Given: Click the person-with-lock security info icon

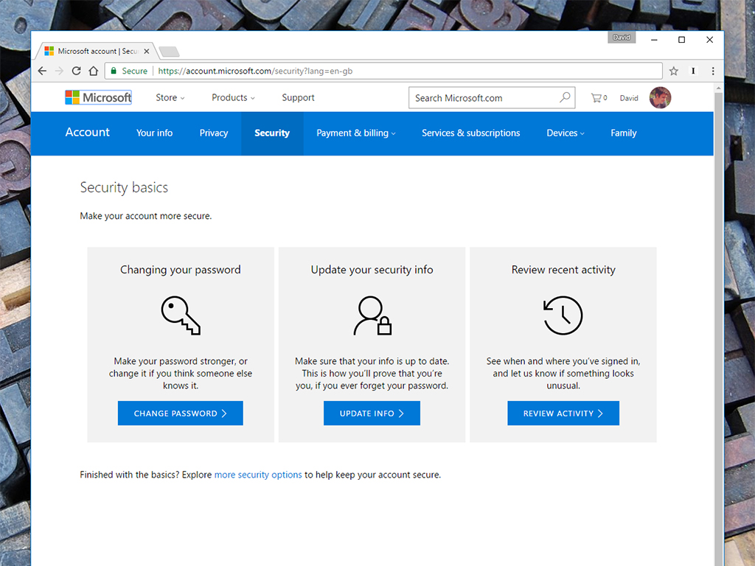Looking at the screenshot, I should pos(372,315).
